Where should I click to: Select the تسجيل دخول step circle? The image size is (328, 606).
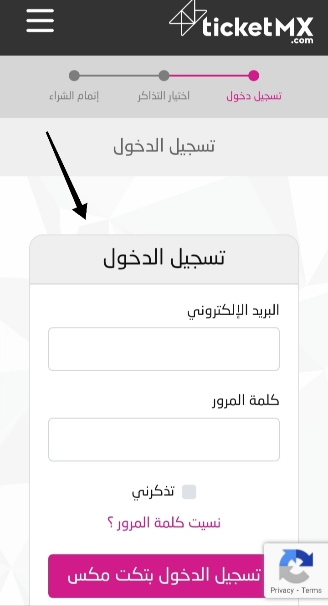[x=254, y=76]
